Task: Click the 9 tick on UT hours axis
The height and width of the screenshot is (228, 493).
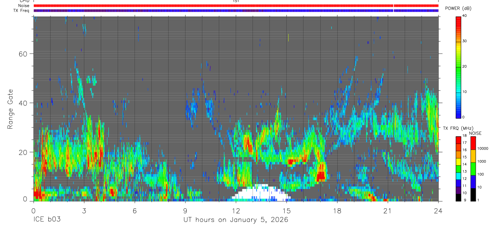Action: point(185,211)
